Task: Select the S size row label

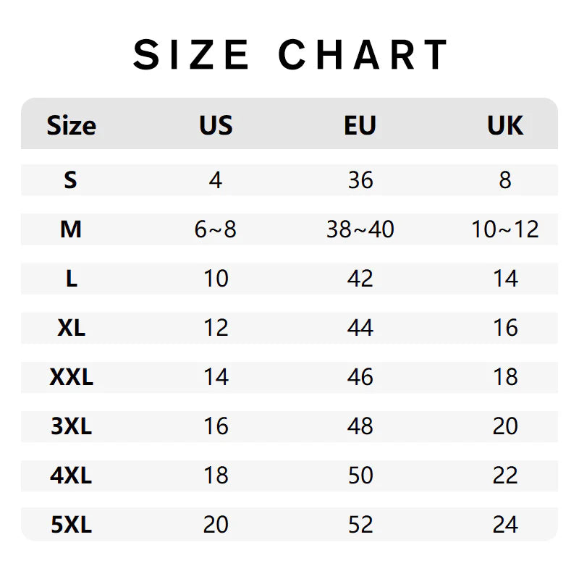Action: (x=70, y=179)
